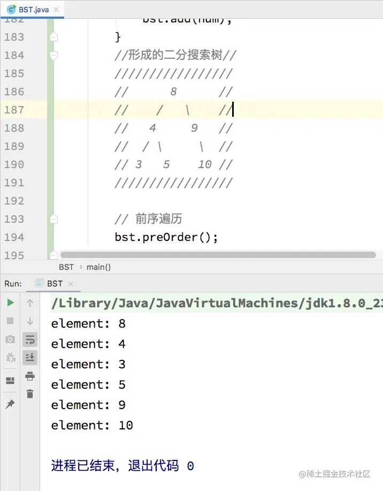Click the JDK path line in the console
This screenshot has height=491, width=383.
coord(217,303)
